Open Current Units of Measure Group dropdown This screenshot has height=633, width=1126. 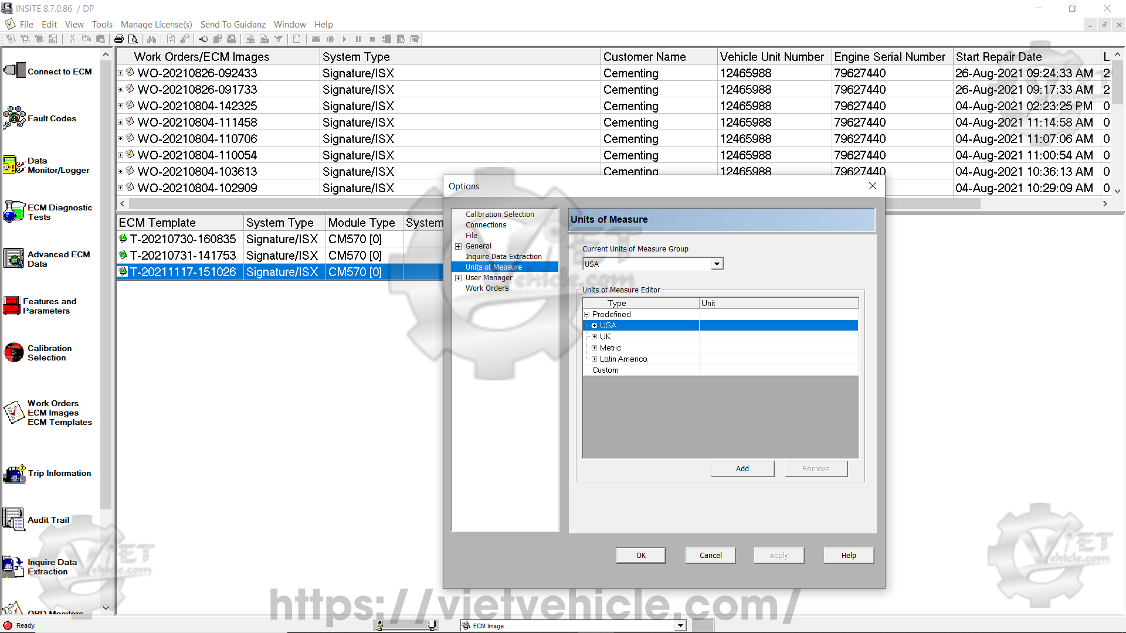(x=717, y=264)
